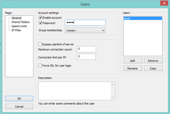The width and height of the screenshot is (170, 114).
Task: Add a new user
Action: tap(133, 61)
